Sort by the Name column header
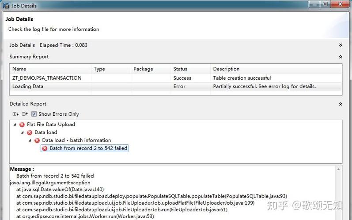This screenshot has width=352, height=220. [19, 69]
